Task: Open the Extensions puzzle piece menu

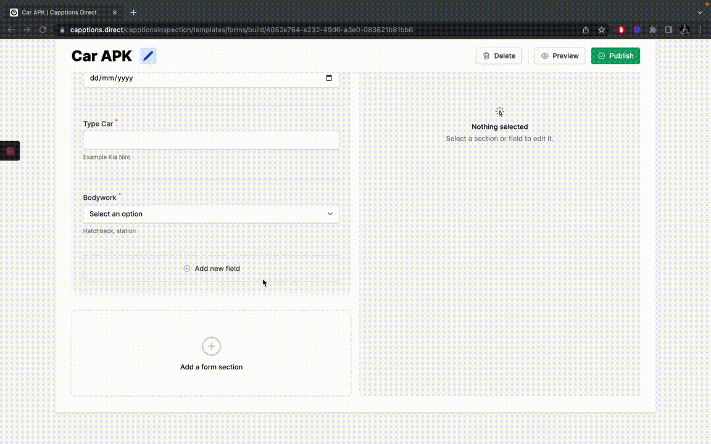Action: point(653,30)
